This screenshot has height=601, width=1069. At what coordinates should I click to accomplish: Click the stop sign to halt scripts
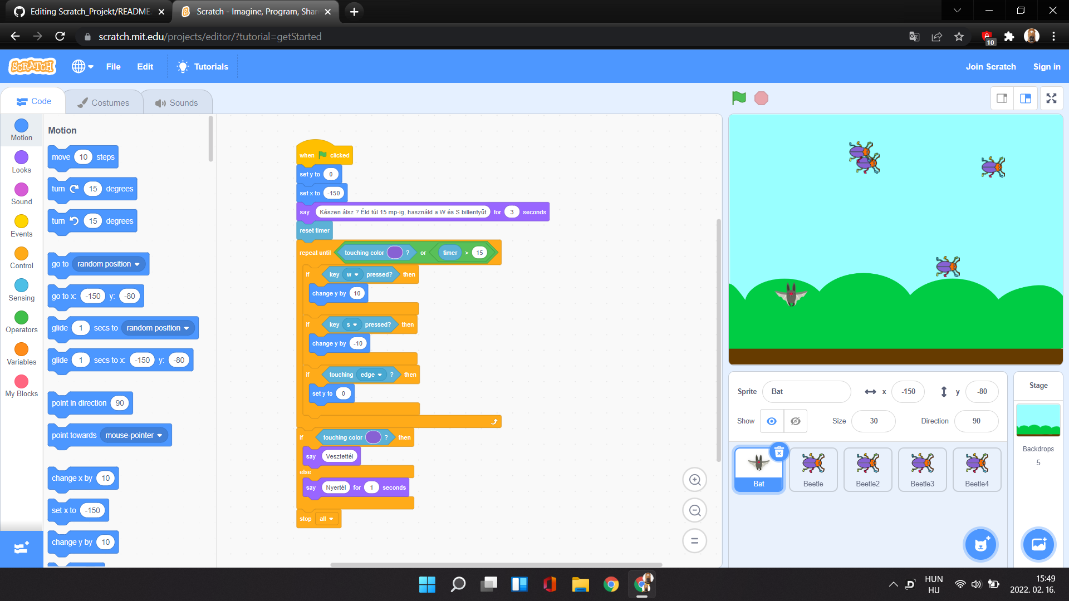(x=761, y=98)
